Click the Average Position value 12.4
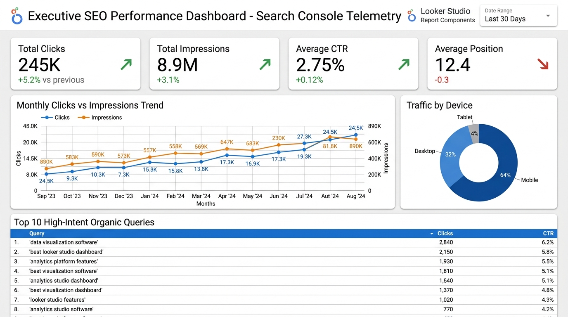The width and height of the screenshot is (568, 317). click(453, 65)
